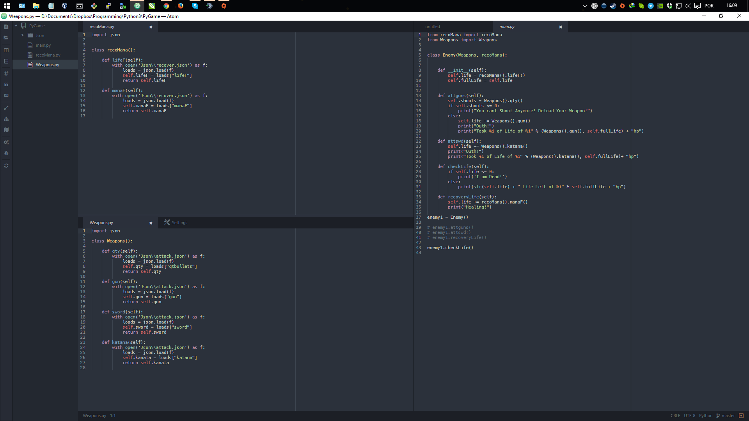The height and width of the screenshot is (421, 749).
Task: Switch to the main.py tab
Action: 507,27
